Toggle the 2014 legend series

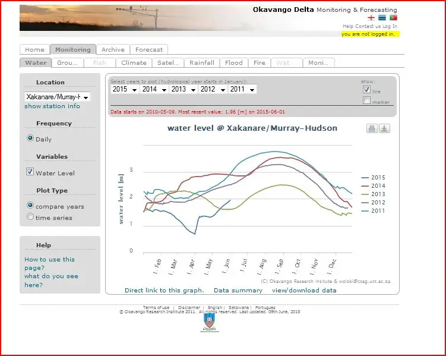373,185
